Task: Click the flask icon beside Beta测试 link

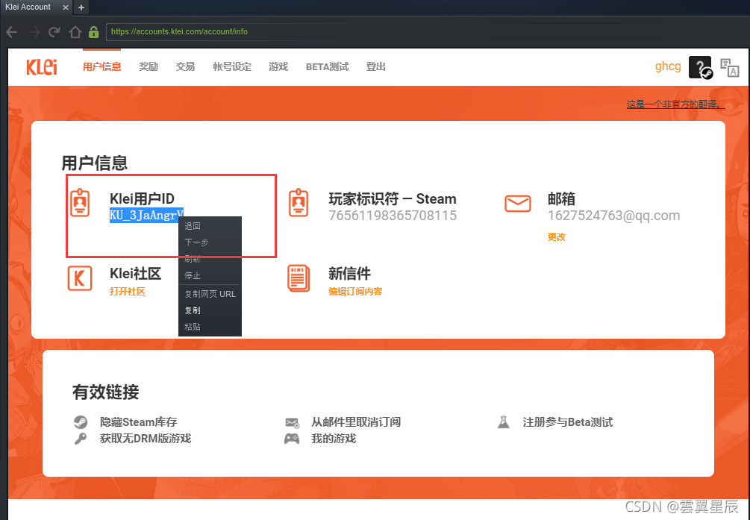Action: [503, 422]
